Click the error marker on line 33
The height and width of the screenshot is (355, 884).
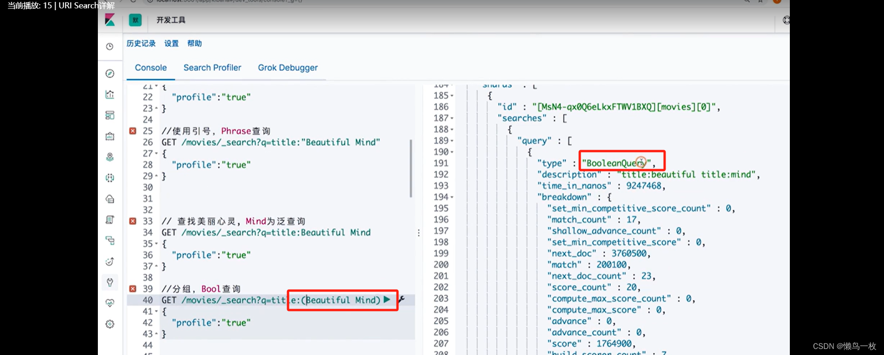coord(133,221)
